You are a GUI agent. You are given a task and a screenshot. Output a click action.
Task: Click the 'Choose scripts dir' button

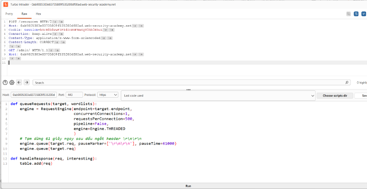[x=335, y=96]
